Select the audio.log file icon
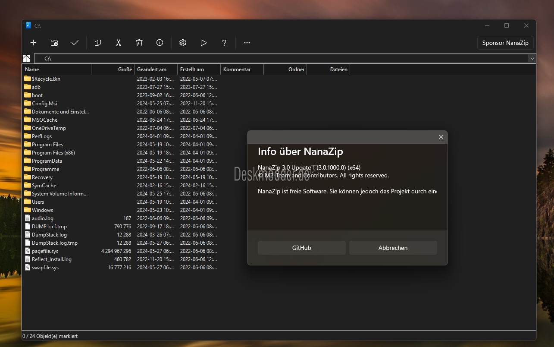The image size is (554, 347). coord(28,218)
